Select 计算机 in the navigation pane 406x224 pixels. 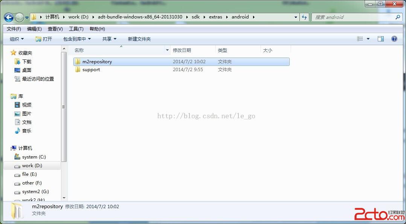pyautogui.click(x=25, y=148)
